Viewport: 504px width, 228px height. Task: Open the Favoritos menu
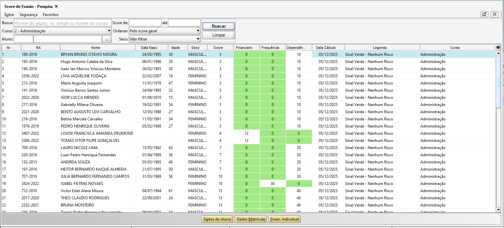[51, 15]
